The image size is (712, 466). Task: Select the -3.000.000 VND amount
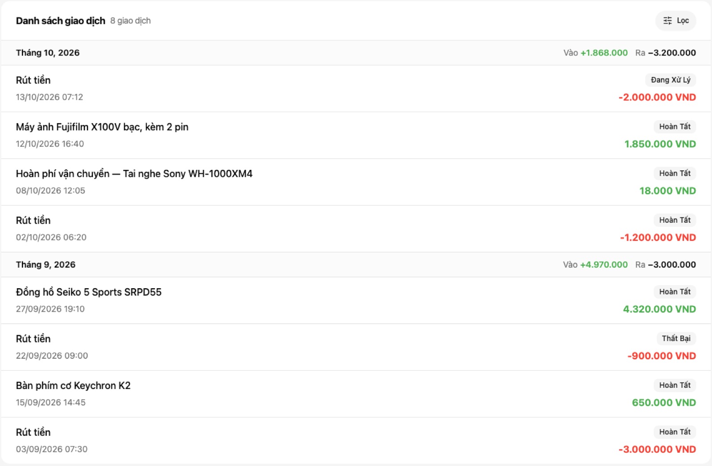point(657,449)
